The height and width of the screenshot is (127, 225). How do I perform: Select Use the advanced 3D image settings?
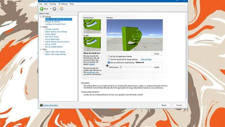pos(109,59)
